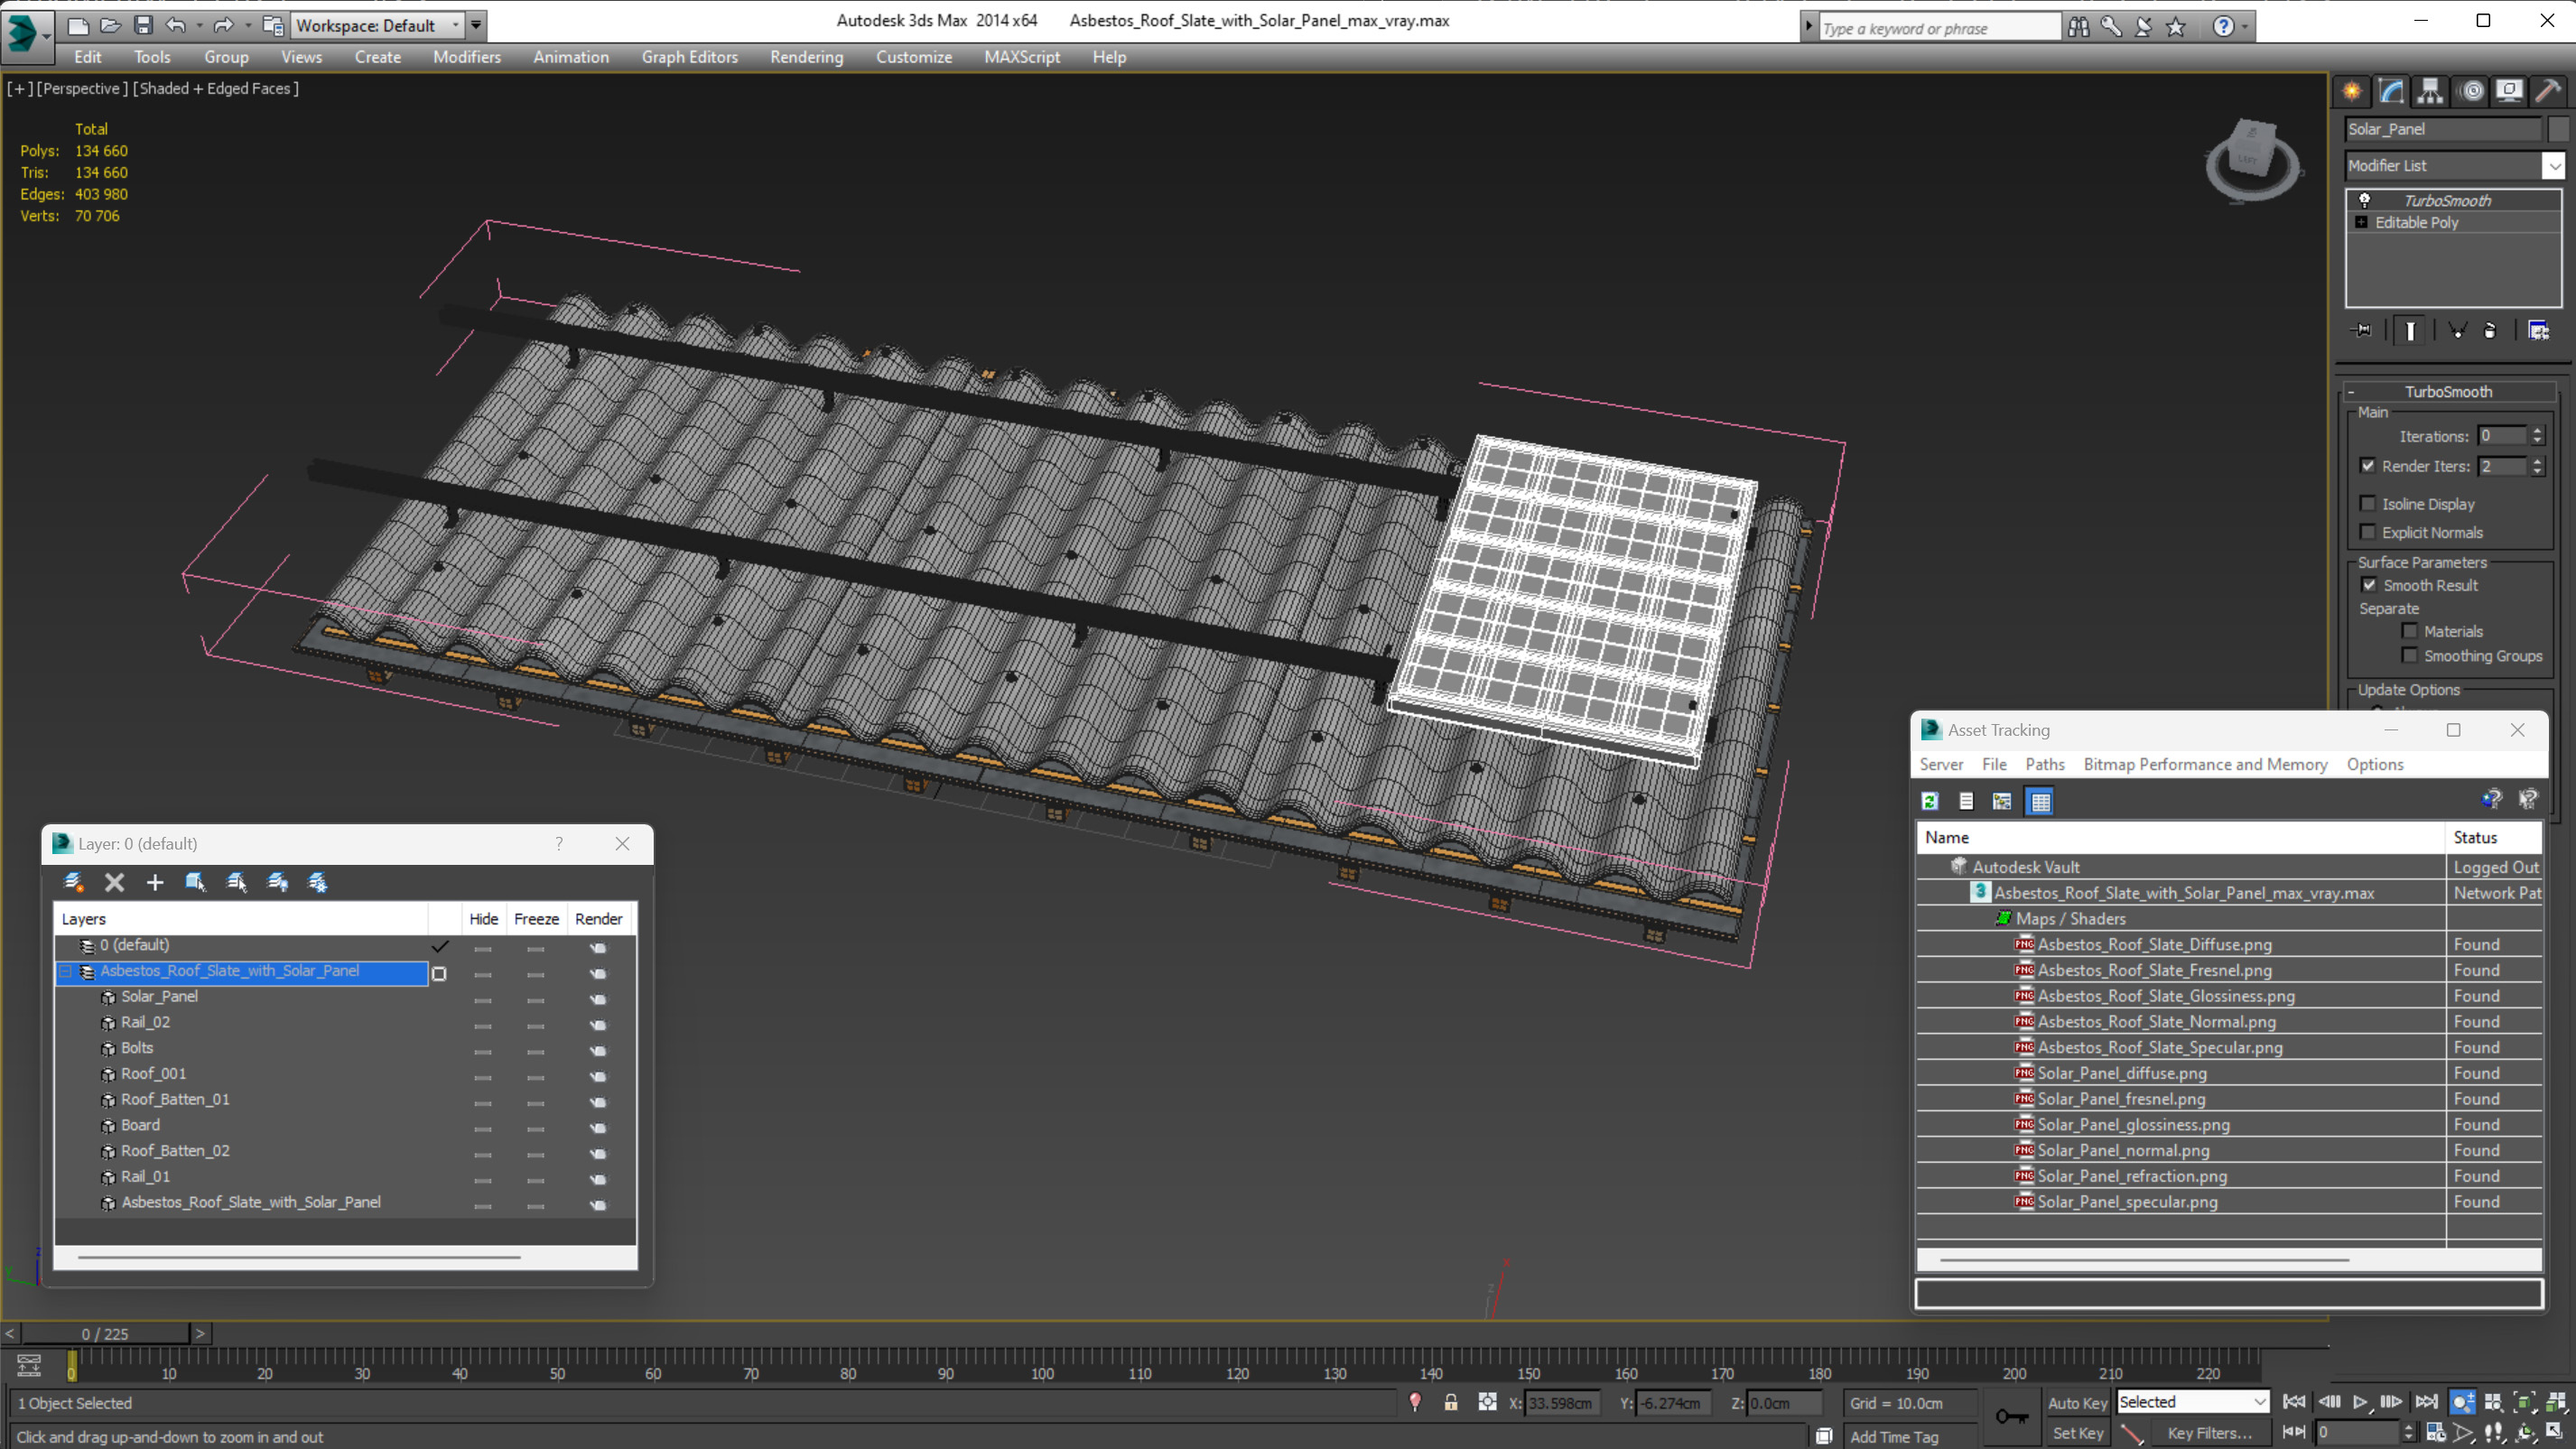Click the Render Iters spinner arrows
2576x1449 pixels.
pos(2537,466)
